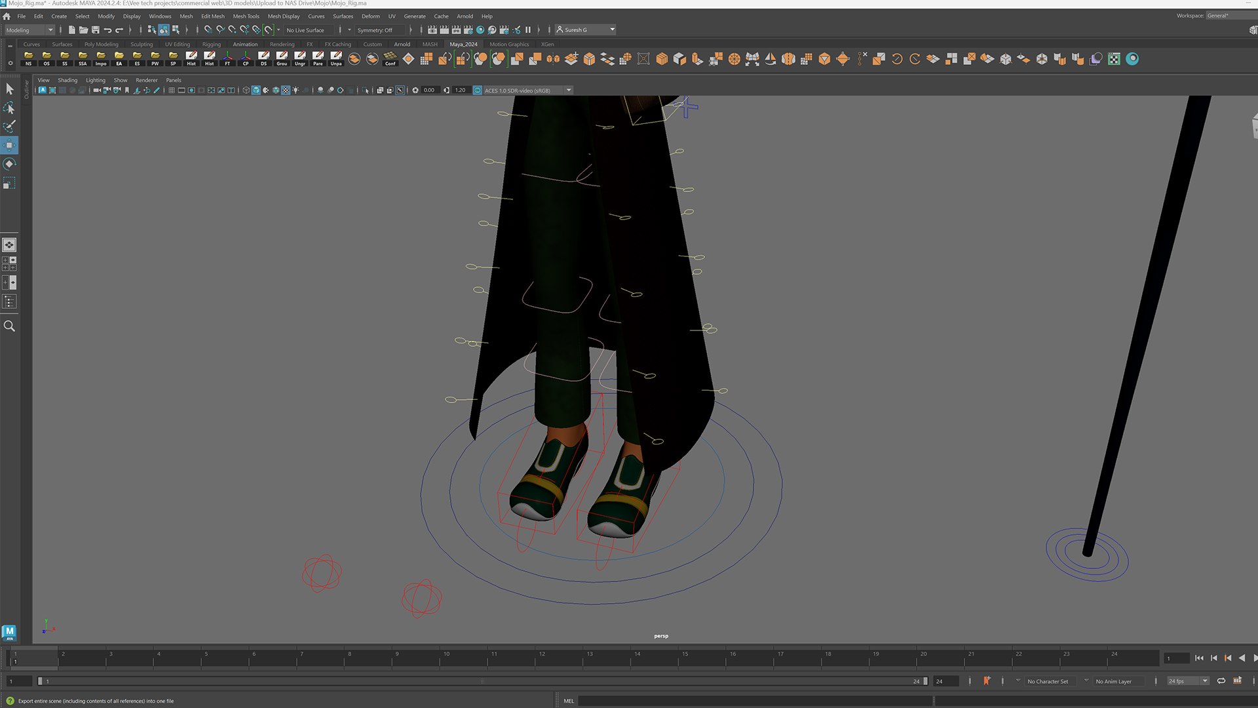The width and height of the screenshot is (1258, 708).
Task: Click the magnifier Search icon in sidebar
Action: [x=9, y=326]
